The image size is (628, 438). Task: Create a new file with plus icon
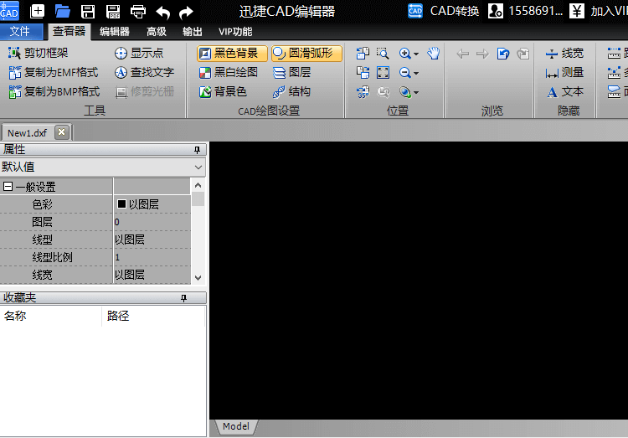(37, 11)
